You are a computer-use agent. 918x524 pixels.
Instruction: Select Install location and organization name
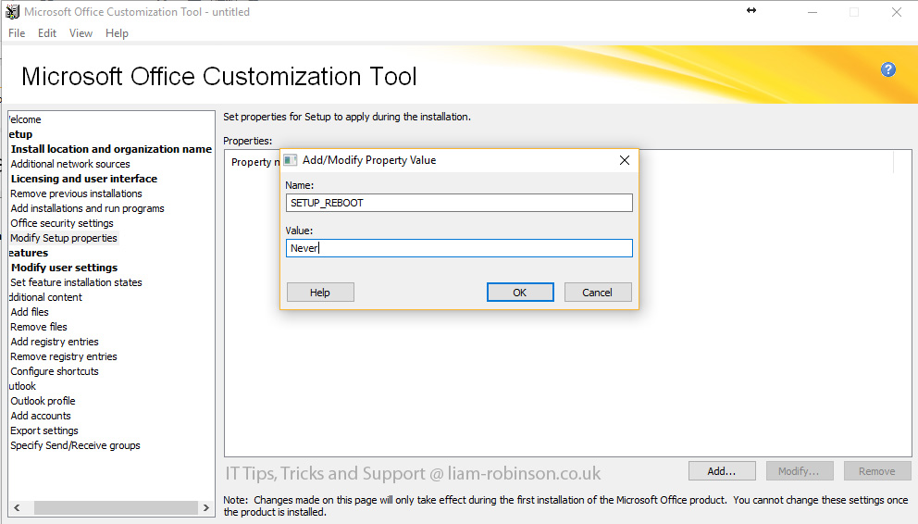click(111, 149)
